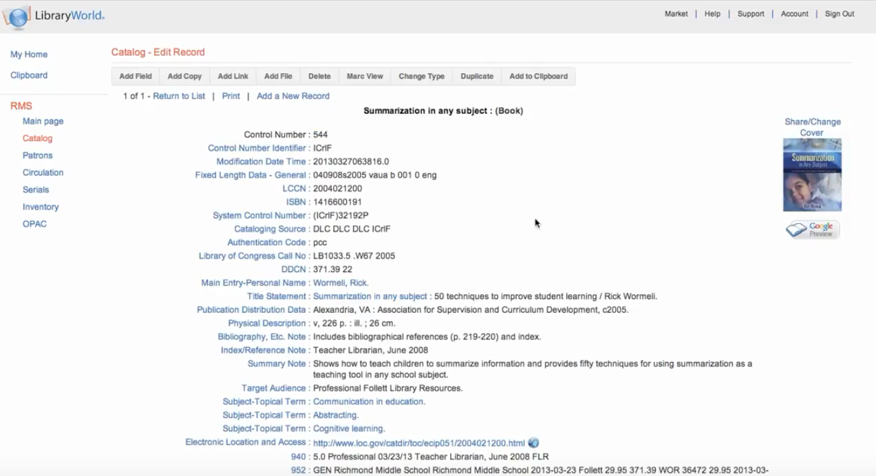The height and width of the screenshot is (476, 876).
Task: Delete the current record
Action: click(319, 76)
